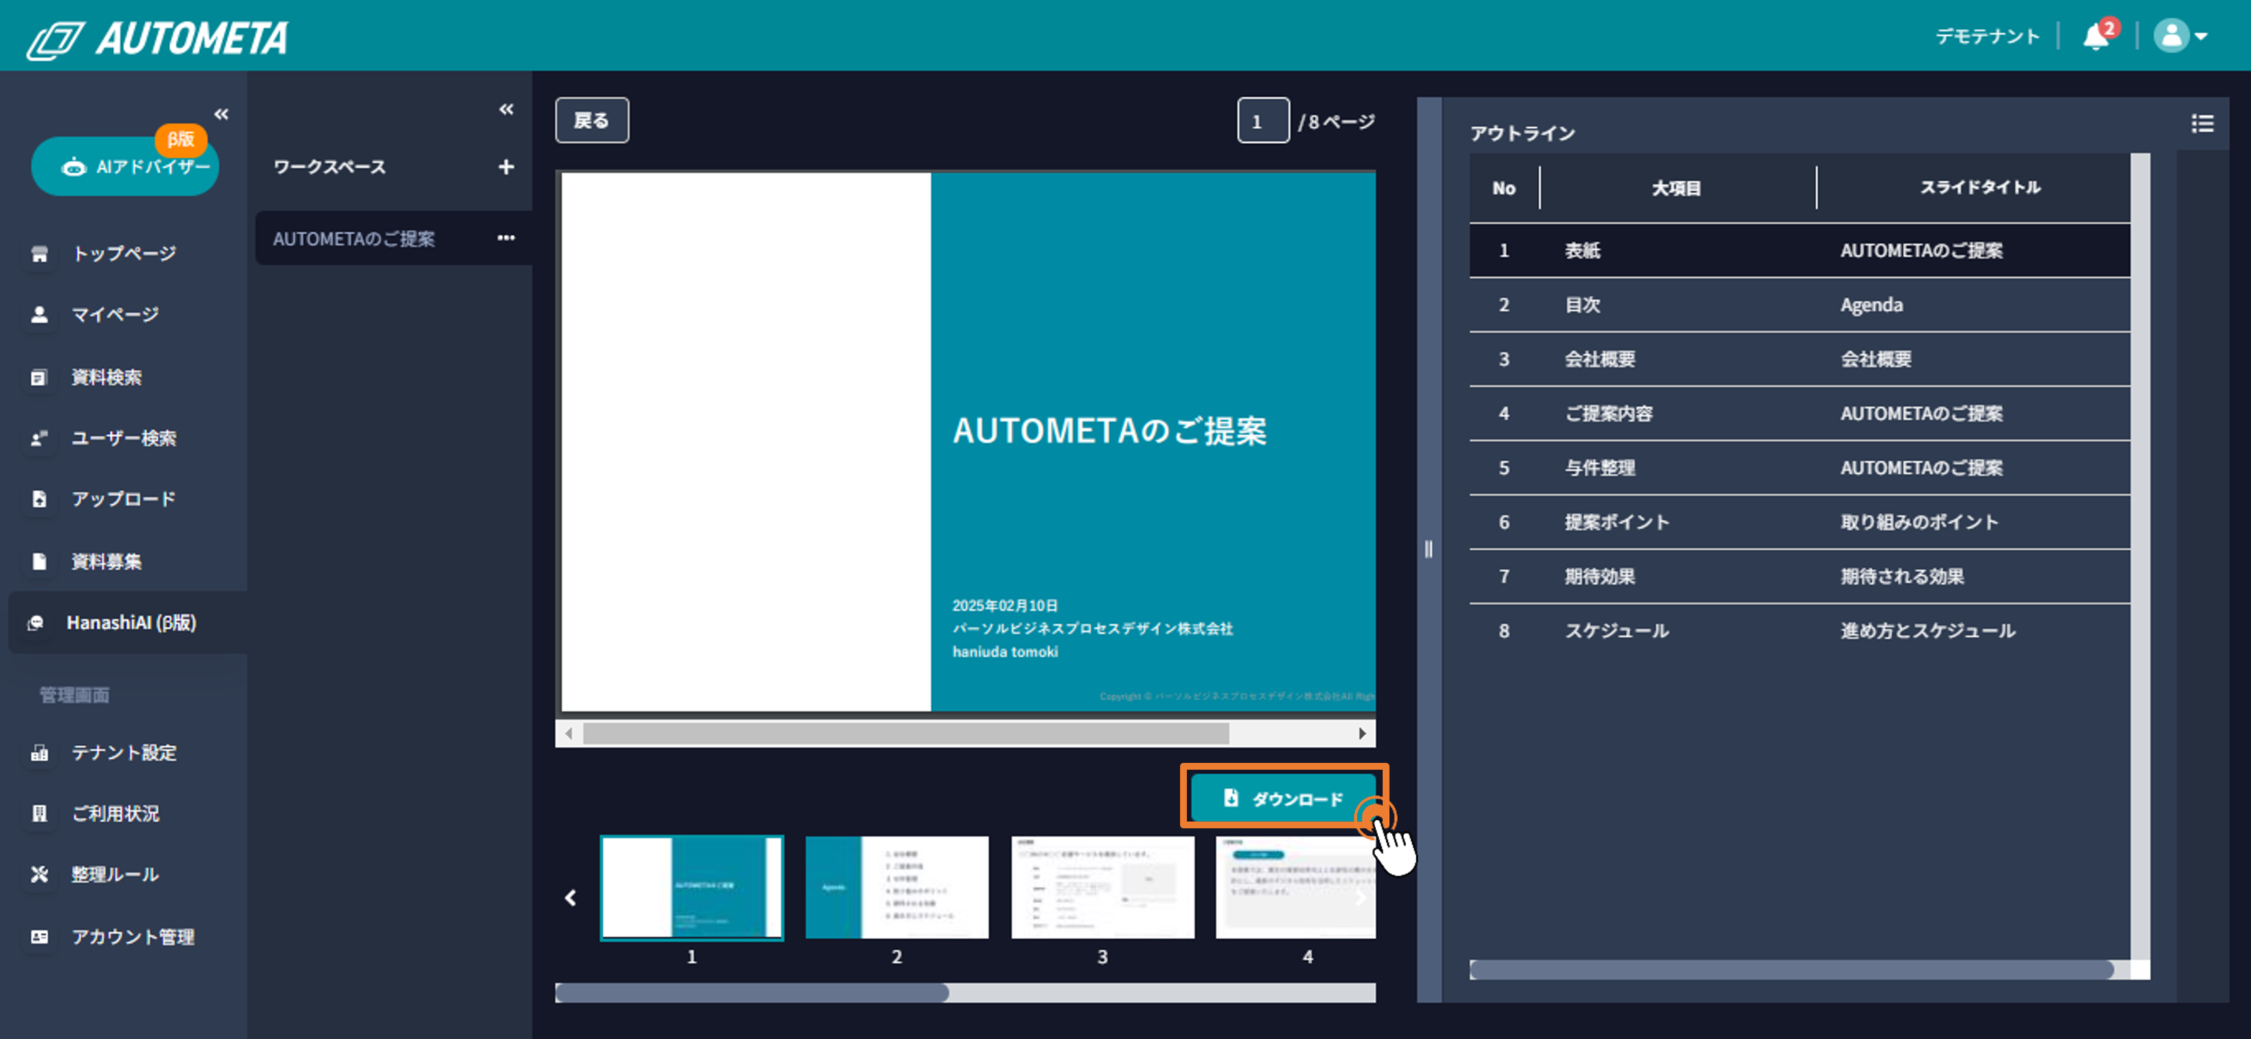Click the ダウンロード button
The width and height of the screenshot is (2251, 1039).
pyautogui.click(x=1284, y=797)
